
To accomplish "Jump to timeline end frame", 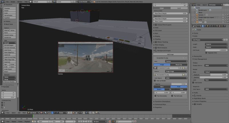I will pyautogui.click(x=91, y=121).
